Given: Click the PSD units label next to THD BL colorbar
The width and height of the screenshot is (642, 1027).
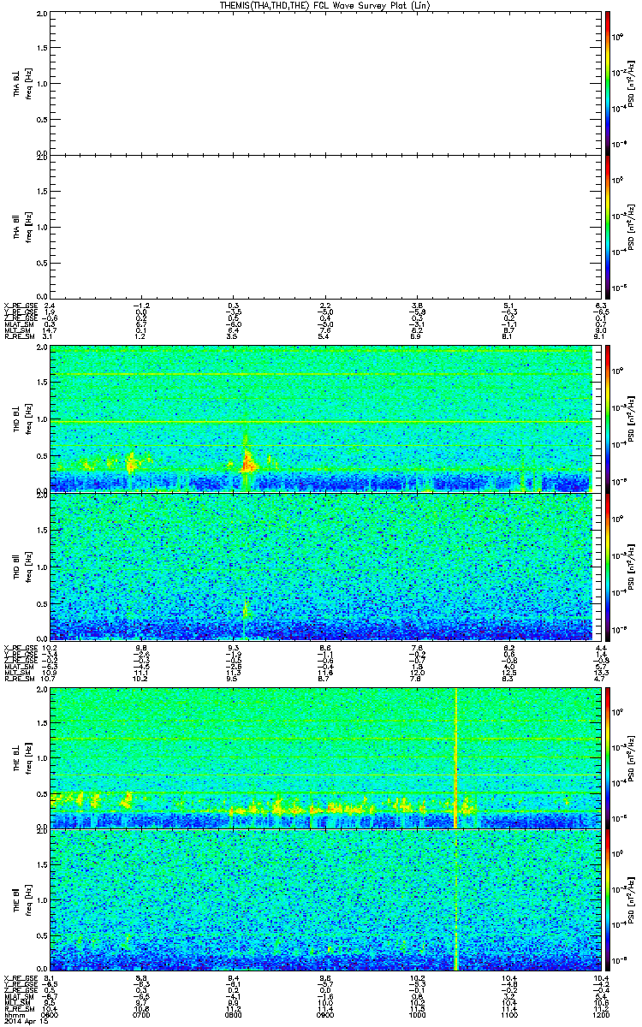Looking at the screenshot, I should coord(632,419).
